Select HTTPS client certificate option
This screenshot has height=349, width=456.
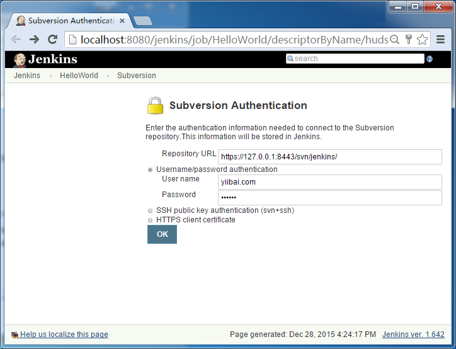pyautogui.click(x=150, y=220)
